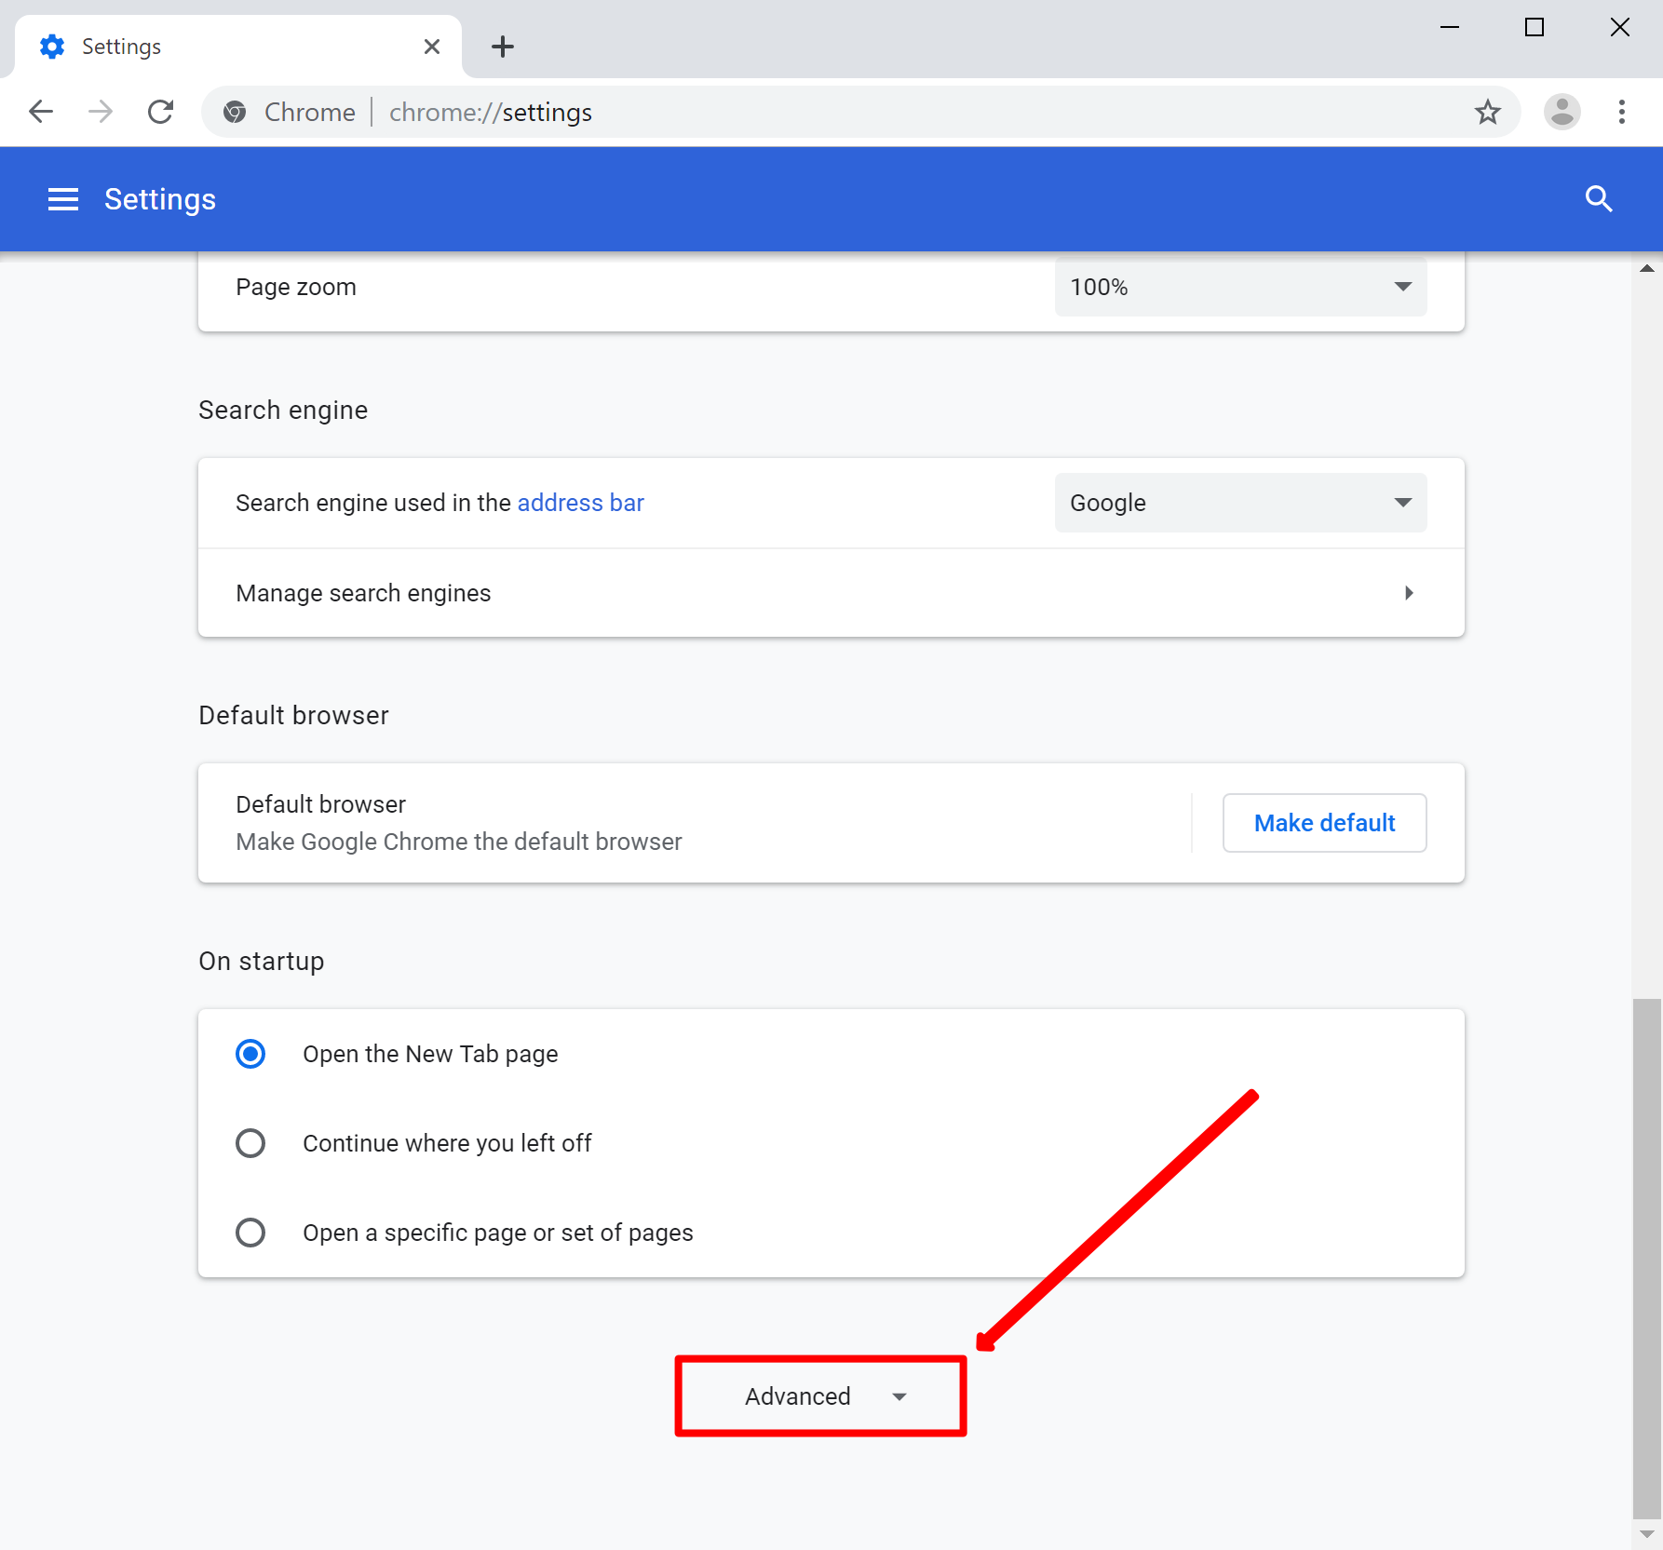The width and height of the screenshot is (1663, 1550).
Task: Click the scrollbar up arrow
Action: pyautogui.click(x=1647, y=268)
